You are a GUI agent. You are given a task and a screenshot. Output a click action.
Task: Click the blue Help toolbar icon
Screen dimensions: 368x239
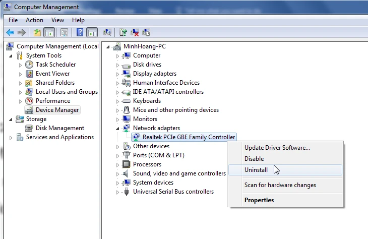point(80,33)
